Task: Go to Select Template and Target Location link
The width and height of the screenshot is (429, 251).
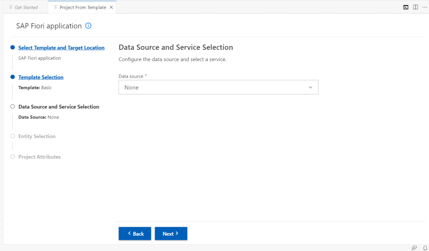Action: point(61,48)
